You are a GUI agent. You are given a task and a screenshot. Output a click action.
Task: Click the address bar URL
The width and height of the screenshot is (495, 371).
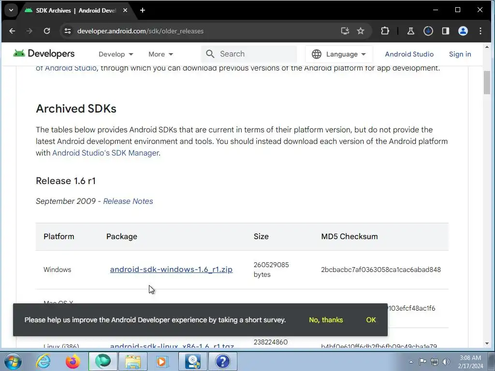pos(140,31)
